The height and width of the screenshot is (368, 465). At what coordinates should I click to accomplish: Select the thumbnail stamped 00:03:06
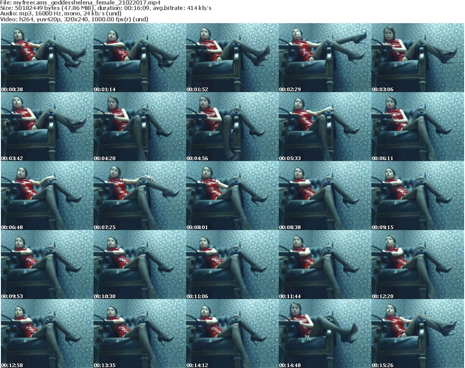pos(418,58)
